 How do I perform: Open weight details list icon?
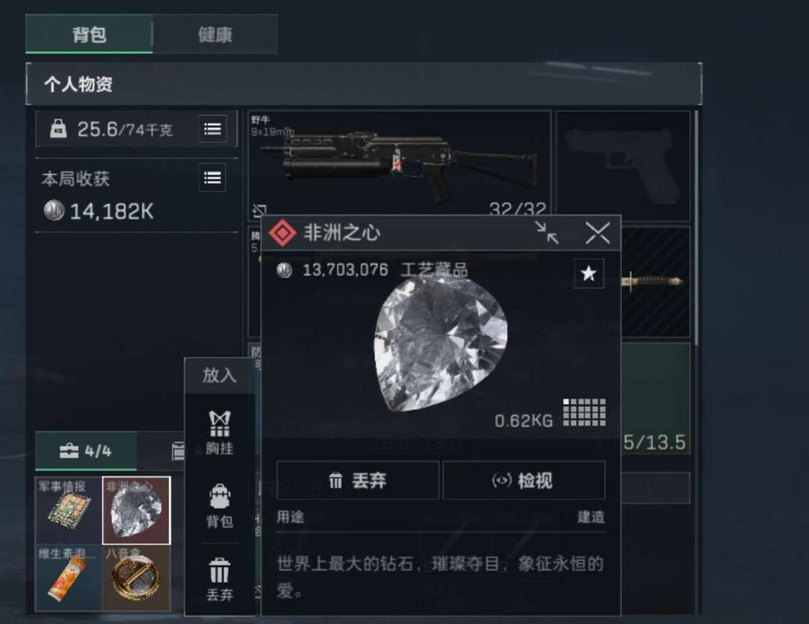213,129
